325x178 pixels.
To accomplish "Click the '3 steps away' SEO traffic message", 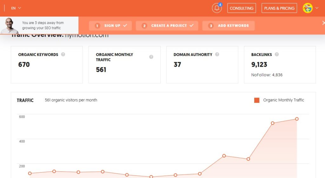I will click(43, 25).
